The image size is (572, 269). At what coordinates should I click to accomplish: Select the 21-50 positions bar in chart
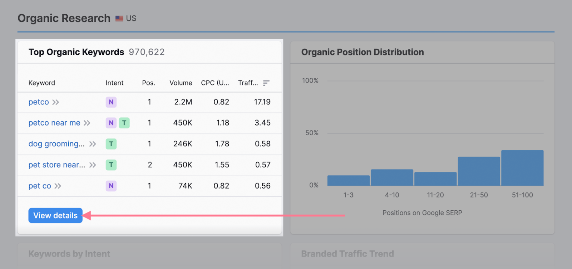click(x=479, y=171)
